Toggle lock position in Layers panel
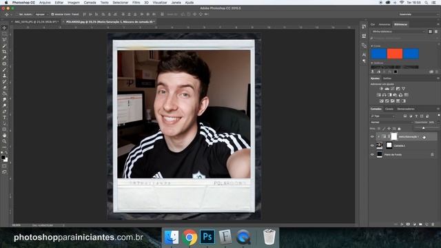Image resolution: width=441 pixels, height=248 pixels. click(389, 129)
